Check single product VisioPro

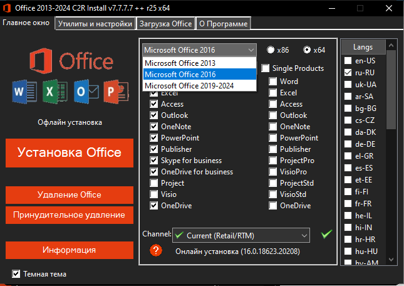272,172
